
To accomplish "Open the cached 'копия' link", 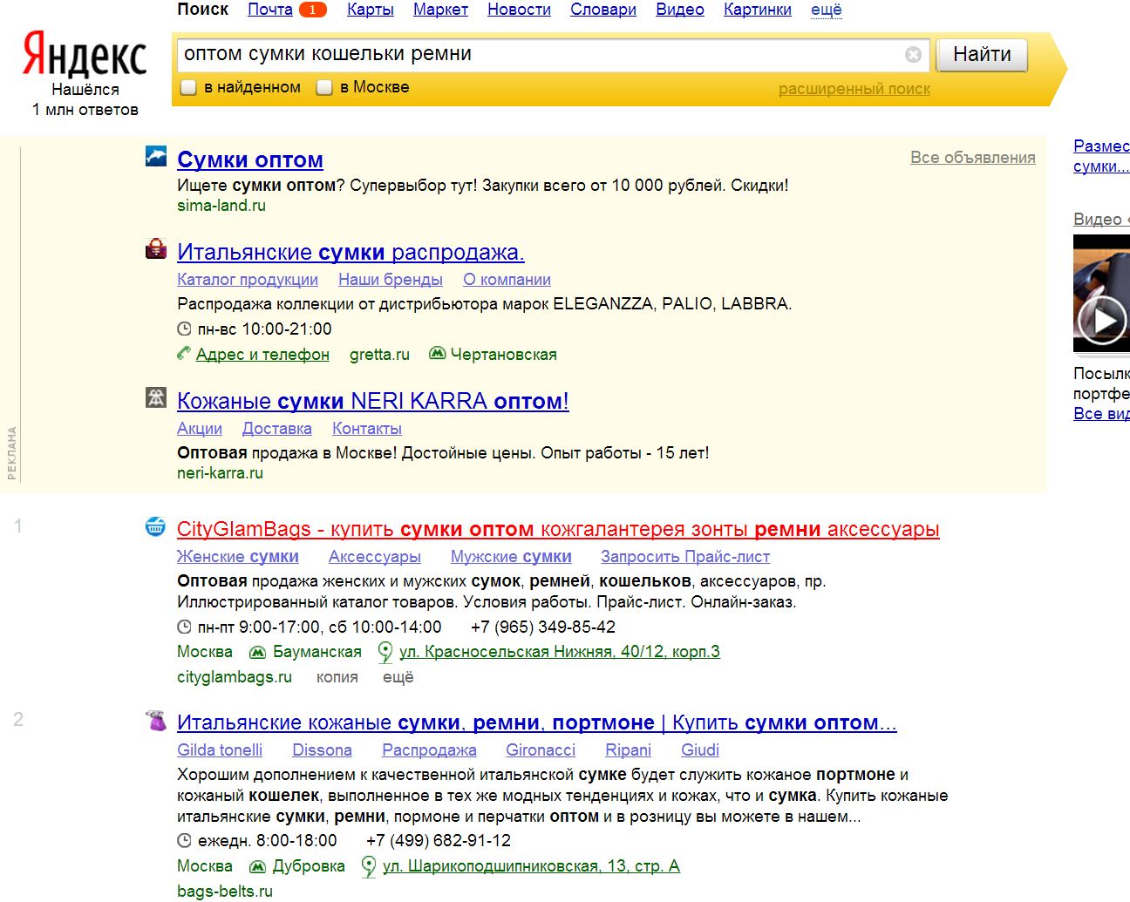I will pyautogui.click(x=337, y=677).
